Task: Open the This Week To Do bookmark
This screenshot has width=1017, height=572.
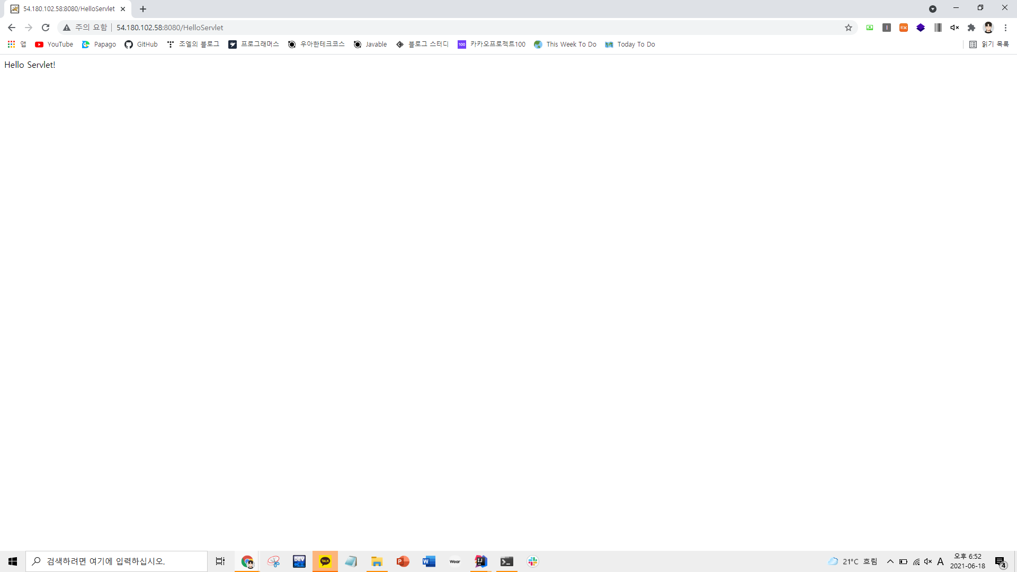Action: [565, 44]
